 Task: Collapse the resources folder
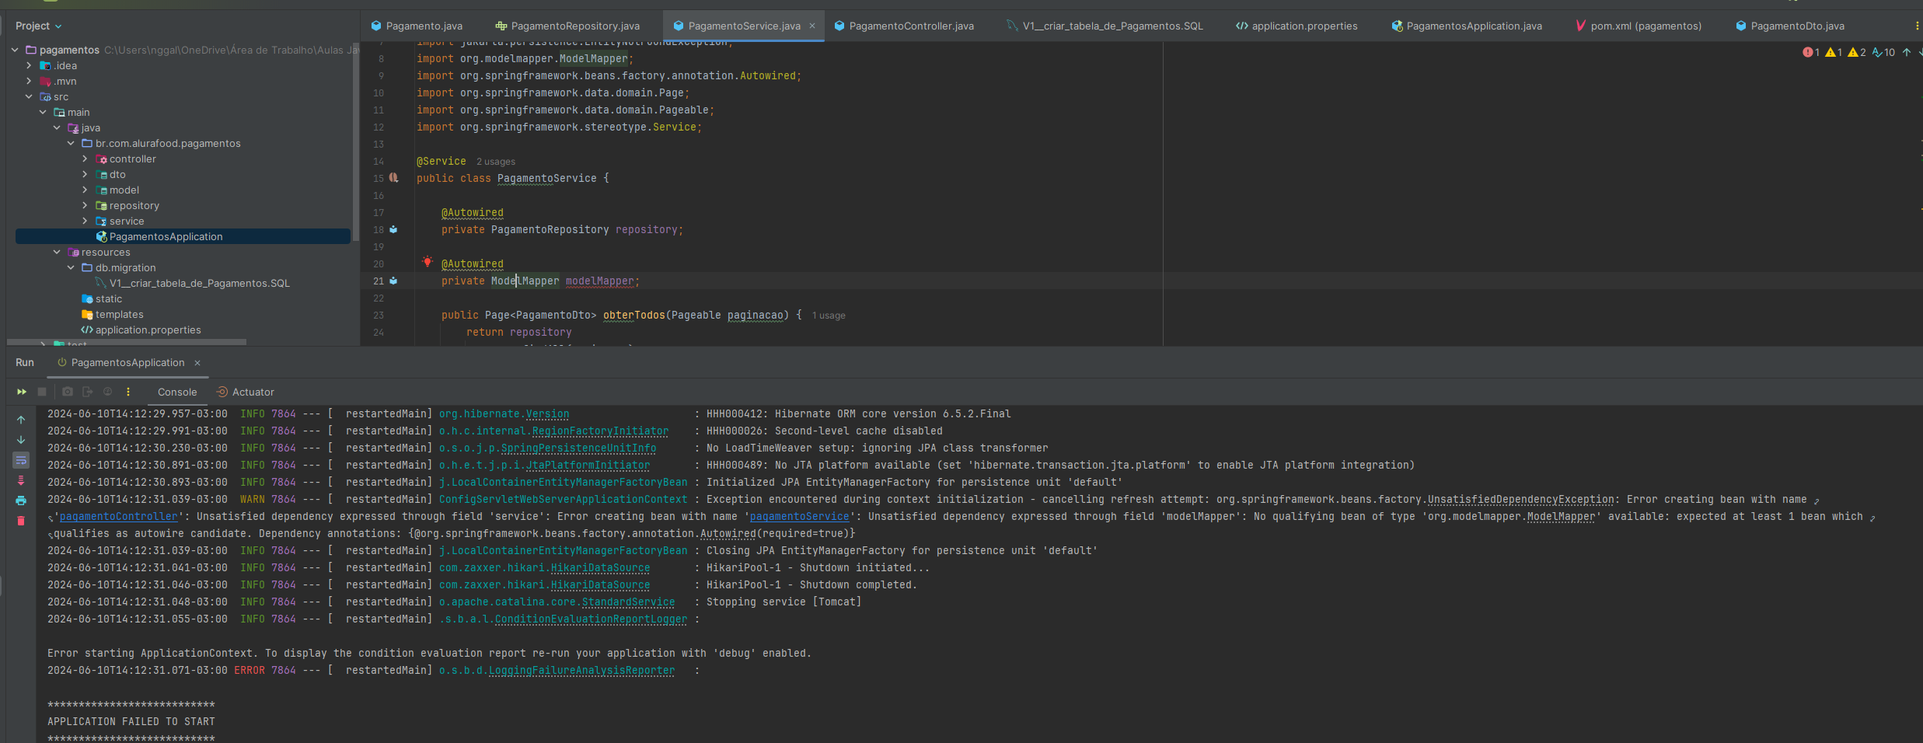click(57, 252)
